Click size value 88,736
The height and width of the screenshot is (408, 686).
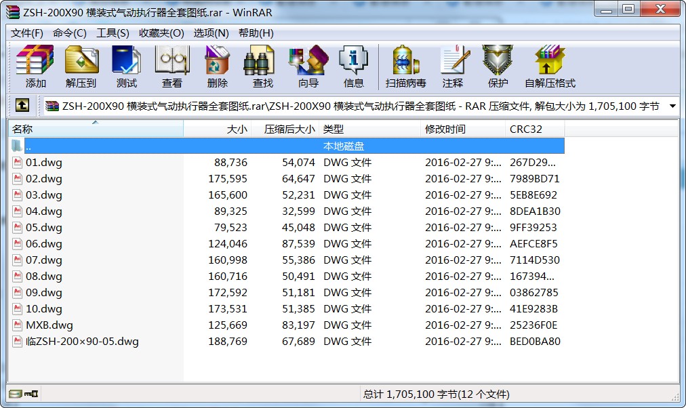point(230,162)
